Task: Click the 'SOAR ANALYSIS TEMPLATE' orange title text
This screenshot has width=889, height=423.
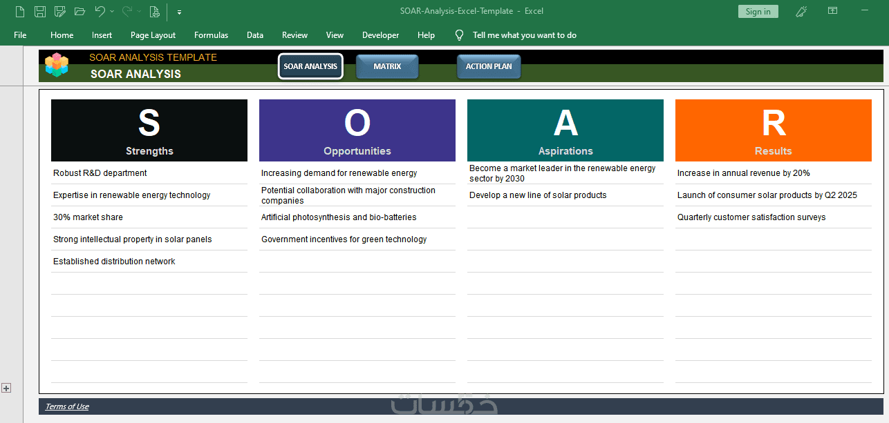Action: click(x=153, y=57)
